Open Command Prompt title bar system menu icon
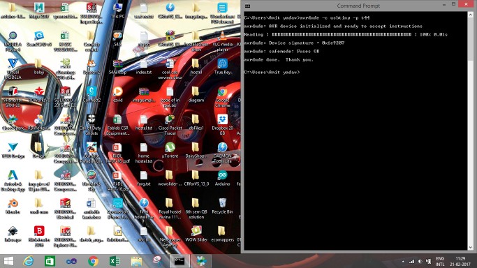This screenshot has width=477, height=268. tap(248, 6)
